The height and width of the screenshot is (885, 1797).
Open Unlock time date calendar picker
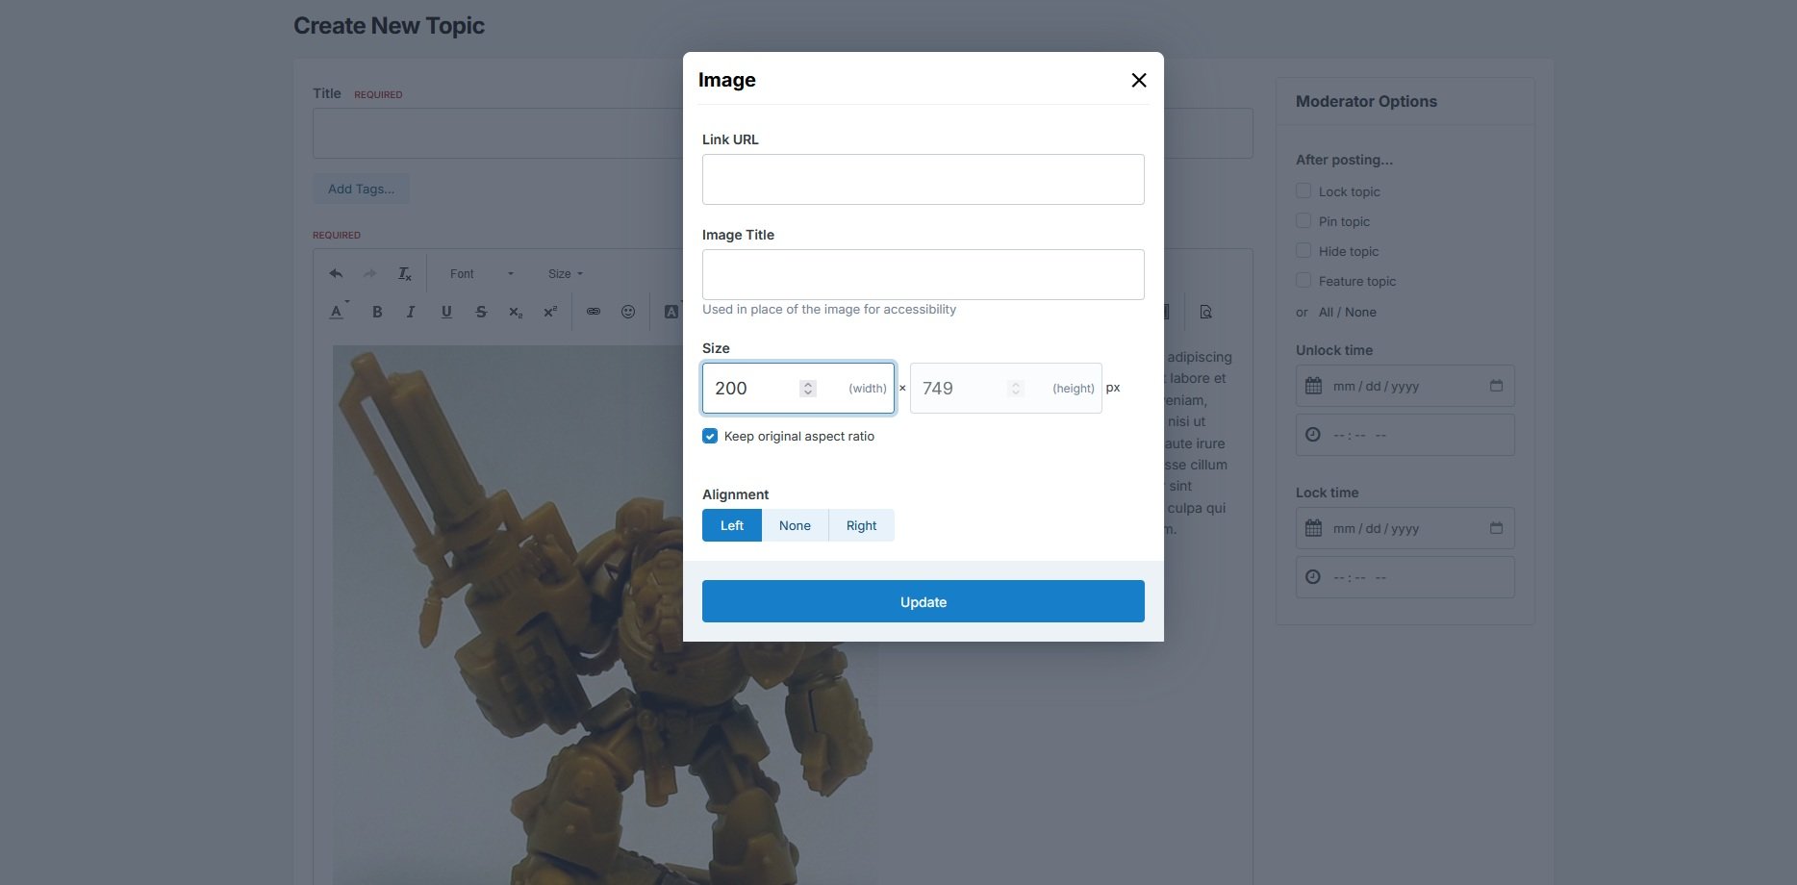click(x=1496, y=386)
